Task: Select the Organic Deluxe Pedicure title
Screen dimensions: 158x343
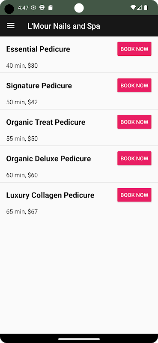Action: click(x=48, y=159)
